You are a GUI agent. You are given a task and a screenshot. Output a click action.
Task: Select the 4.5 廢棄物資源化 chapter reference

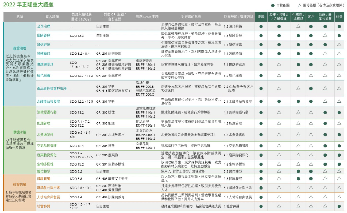coord(236,155)
